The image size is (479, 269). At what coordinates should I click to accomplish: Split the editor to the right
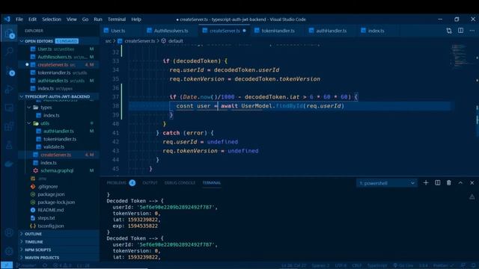pos(461,31)
